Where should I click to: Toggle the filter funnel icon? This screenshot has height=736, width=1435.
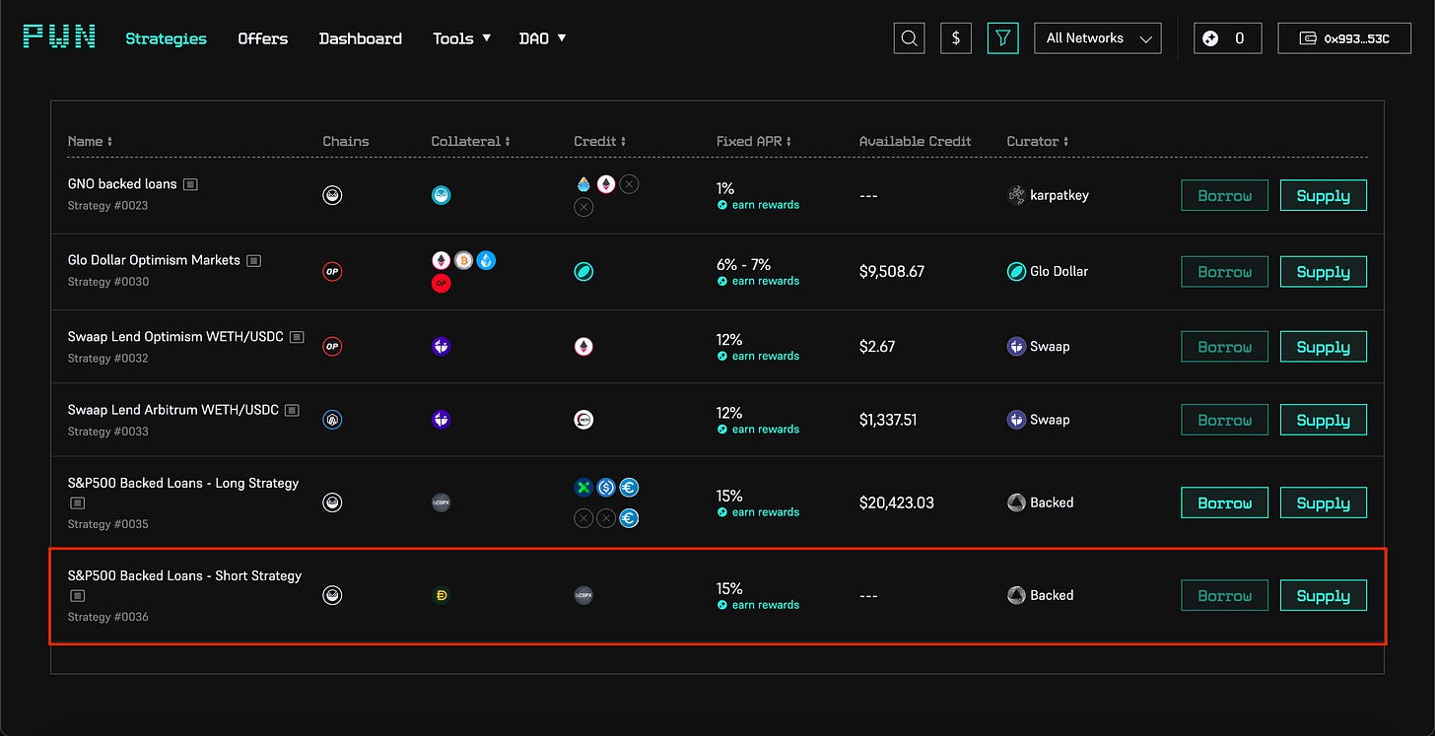click(1002, 37)
